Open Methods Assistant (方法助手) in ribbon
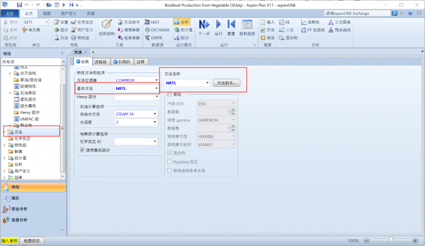Image resolution: width=425 pixels, height=246 pixels. pyautogui.click(x=129, y=22)
